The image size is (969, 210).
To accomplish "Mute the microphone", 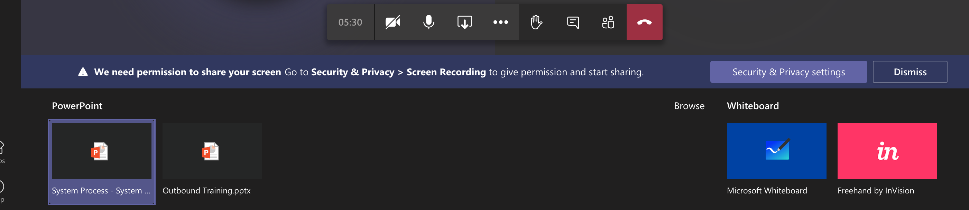I will 428,22.
